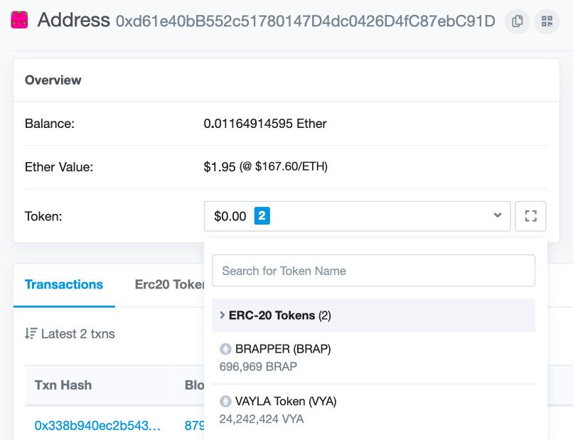This screenshot has width=573, height=440.
Task: Open the Erc20 Token tab
Action: (169, 284)
